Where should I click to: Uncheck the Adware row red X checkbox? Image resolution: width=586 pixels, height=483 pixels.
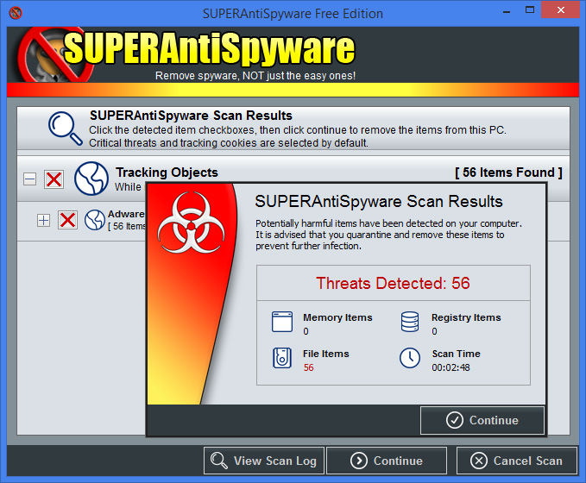point(67,220)
